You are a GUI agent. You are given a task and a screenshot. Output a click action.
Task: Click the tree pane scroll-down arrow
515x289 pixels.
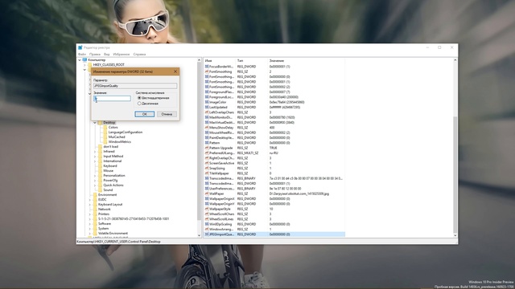coord(199,235)
